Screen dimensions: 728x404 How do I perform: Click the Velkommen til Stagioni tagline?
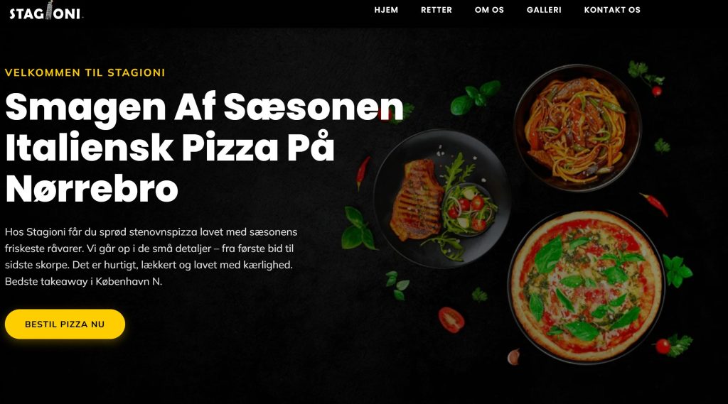coord(85,72)
